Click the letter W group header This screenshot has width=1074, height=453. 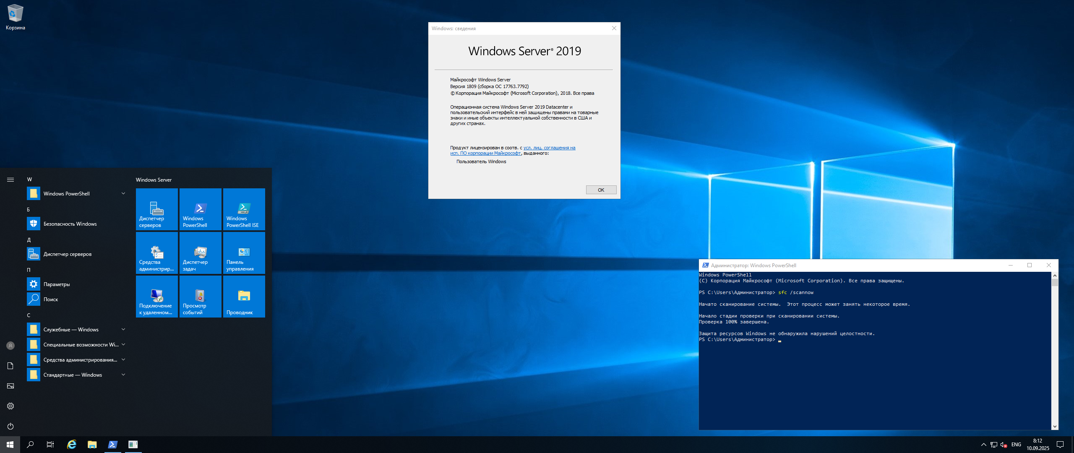coord(29,180)
